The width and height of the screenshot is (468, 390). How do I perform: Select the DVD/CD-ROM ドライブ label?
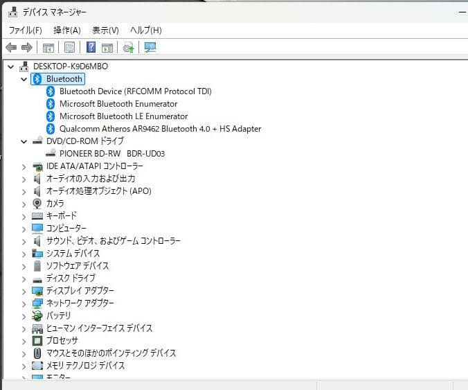pos(85,141)
